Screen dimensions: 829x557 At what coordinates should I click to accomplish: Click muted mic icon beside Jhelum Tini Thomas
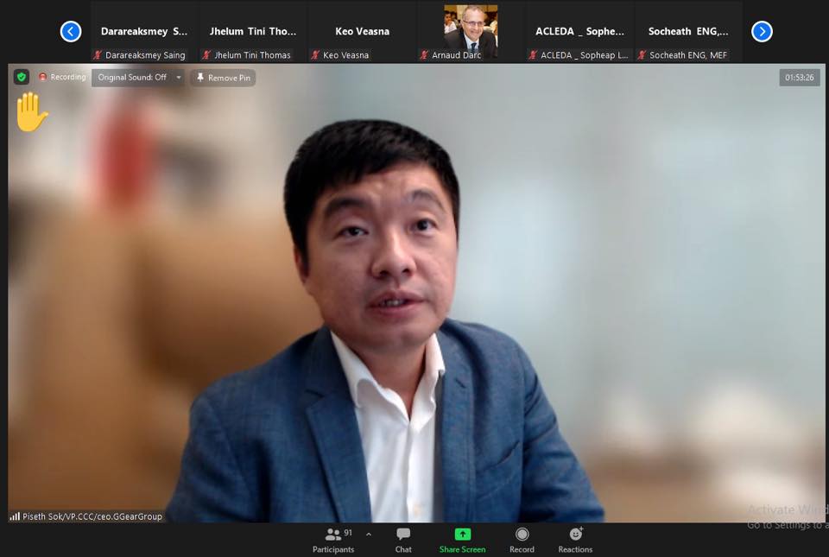[x=206, y=55]
